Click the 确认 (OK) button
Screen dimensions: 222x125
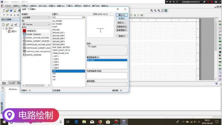122,15
